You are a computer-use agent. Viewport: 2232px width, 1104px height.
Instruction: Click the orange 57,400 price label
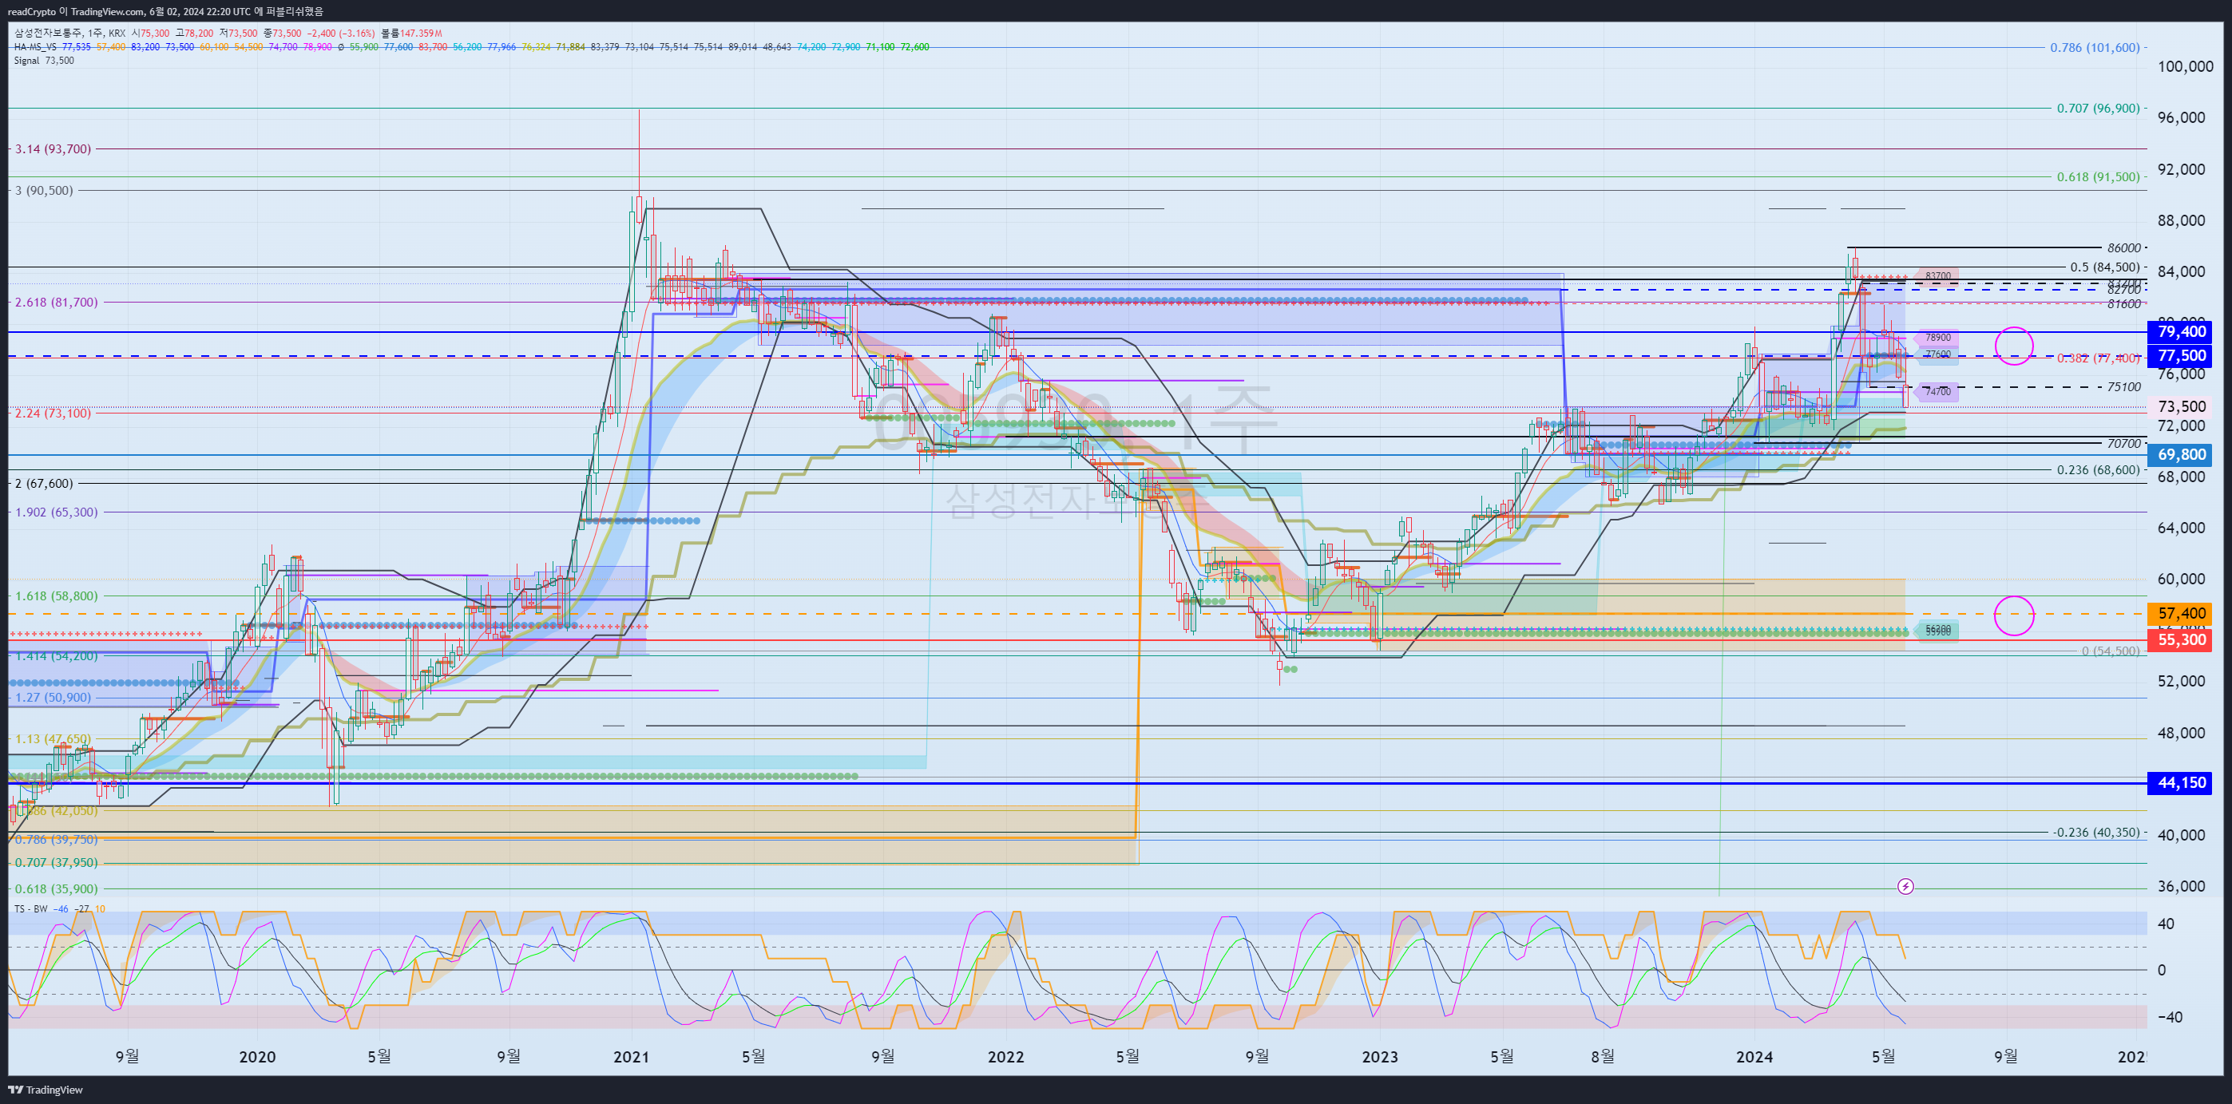coord(2180,613)
